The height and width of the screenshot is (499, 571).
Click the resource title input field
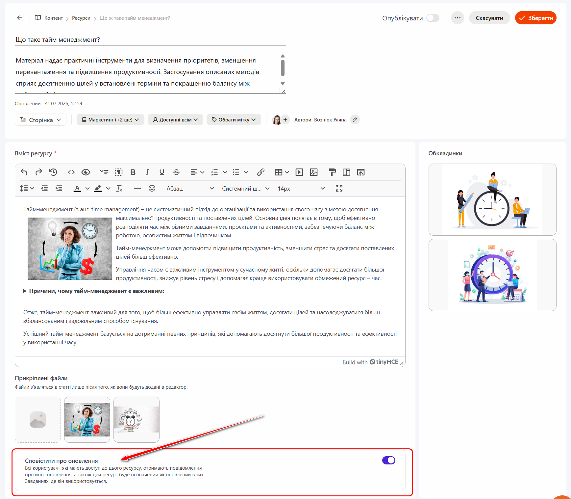pos(150,39)
